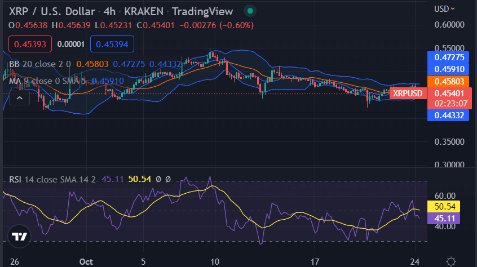Collapse the indicator legend chevron
This screenshot has width=477, height=267.
[20, 98]
